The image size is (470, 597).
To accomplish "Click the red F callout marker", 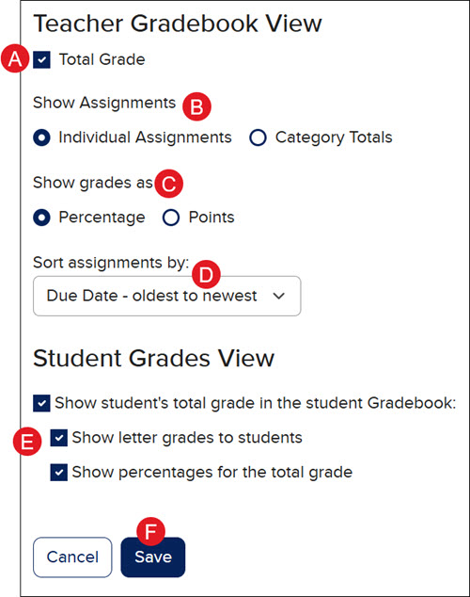I will pyautogui.click(x=150, y=531).
